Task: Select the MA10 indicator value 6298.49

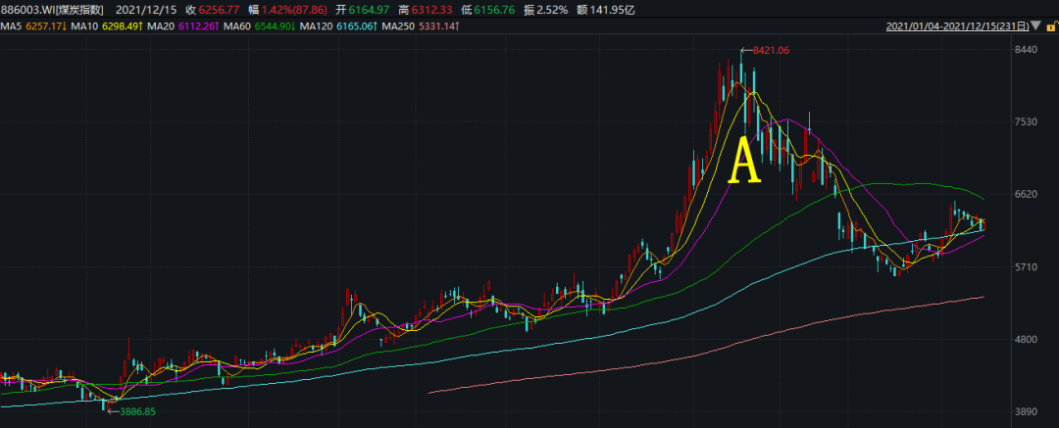Action: point(122,26)
